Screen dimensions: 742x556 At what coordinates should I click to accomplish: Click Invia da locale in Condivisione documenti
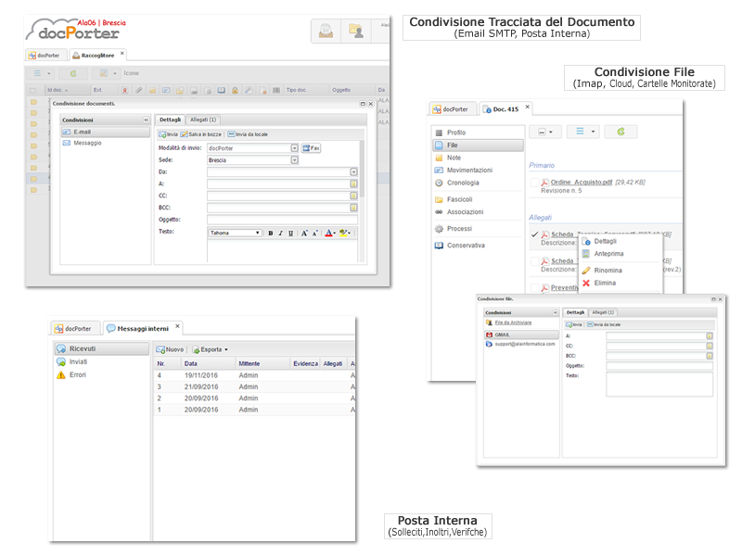click(248, 134)
